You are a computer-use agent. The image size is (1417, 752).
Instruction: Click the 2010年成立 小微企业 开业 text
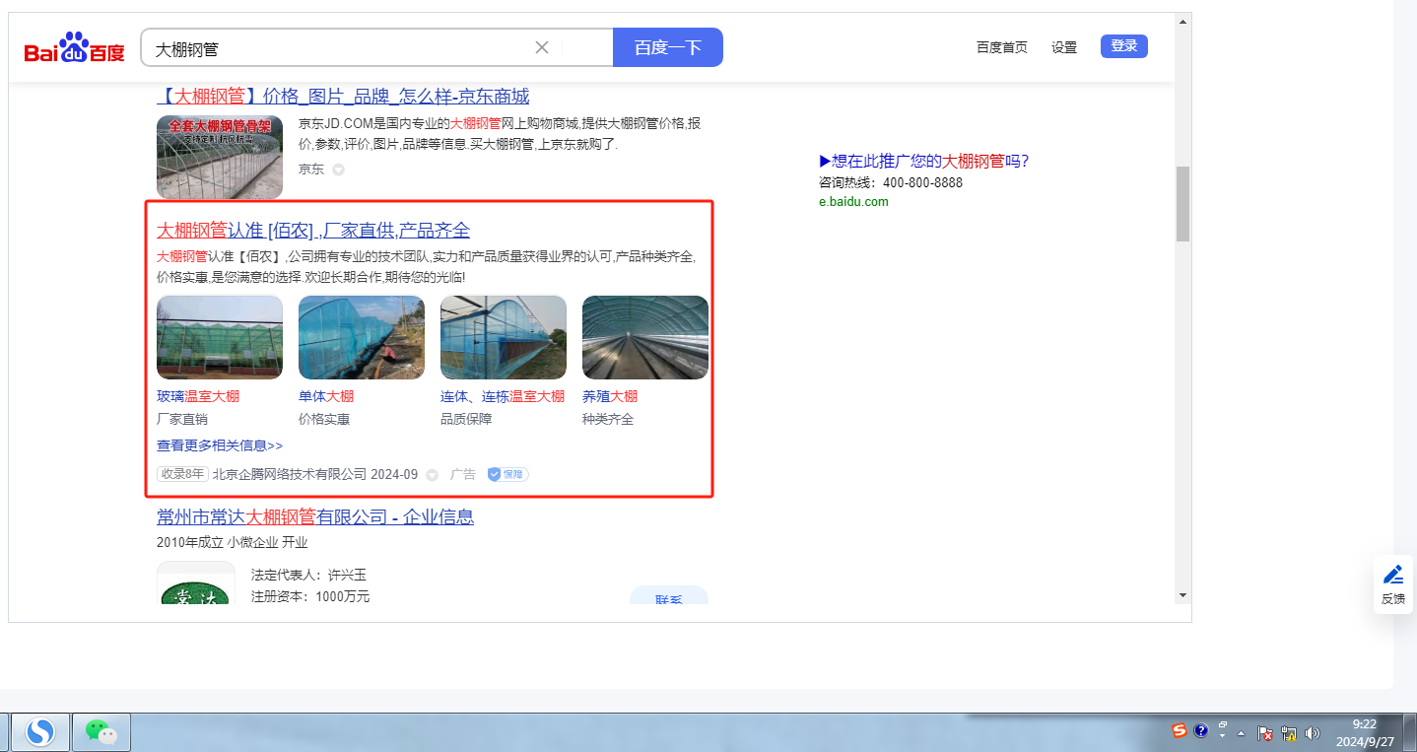pyautogui.click(x=233, y=542)
